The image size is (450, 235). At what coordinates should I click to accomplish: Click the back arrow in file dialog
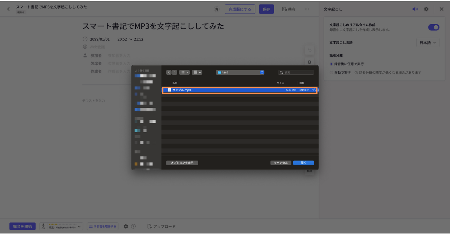[x=169, y=72]
